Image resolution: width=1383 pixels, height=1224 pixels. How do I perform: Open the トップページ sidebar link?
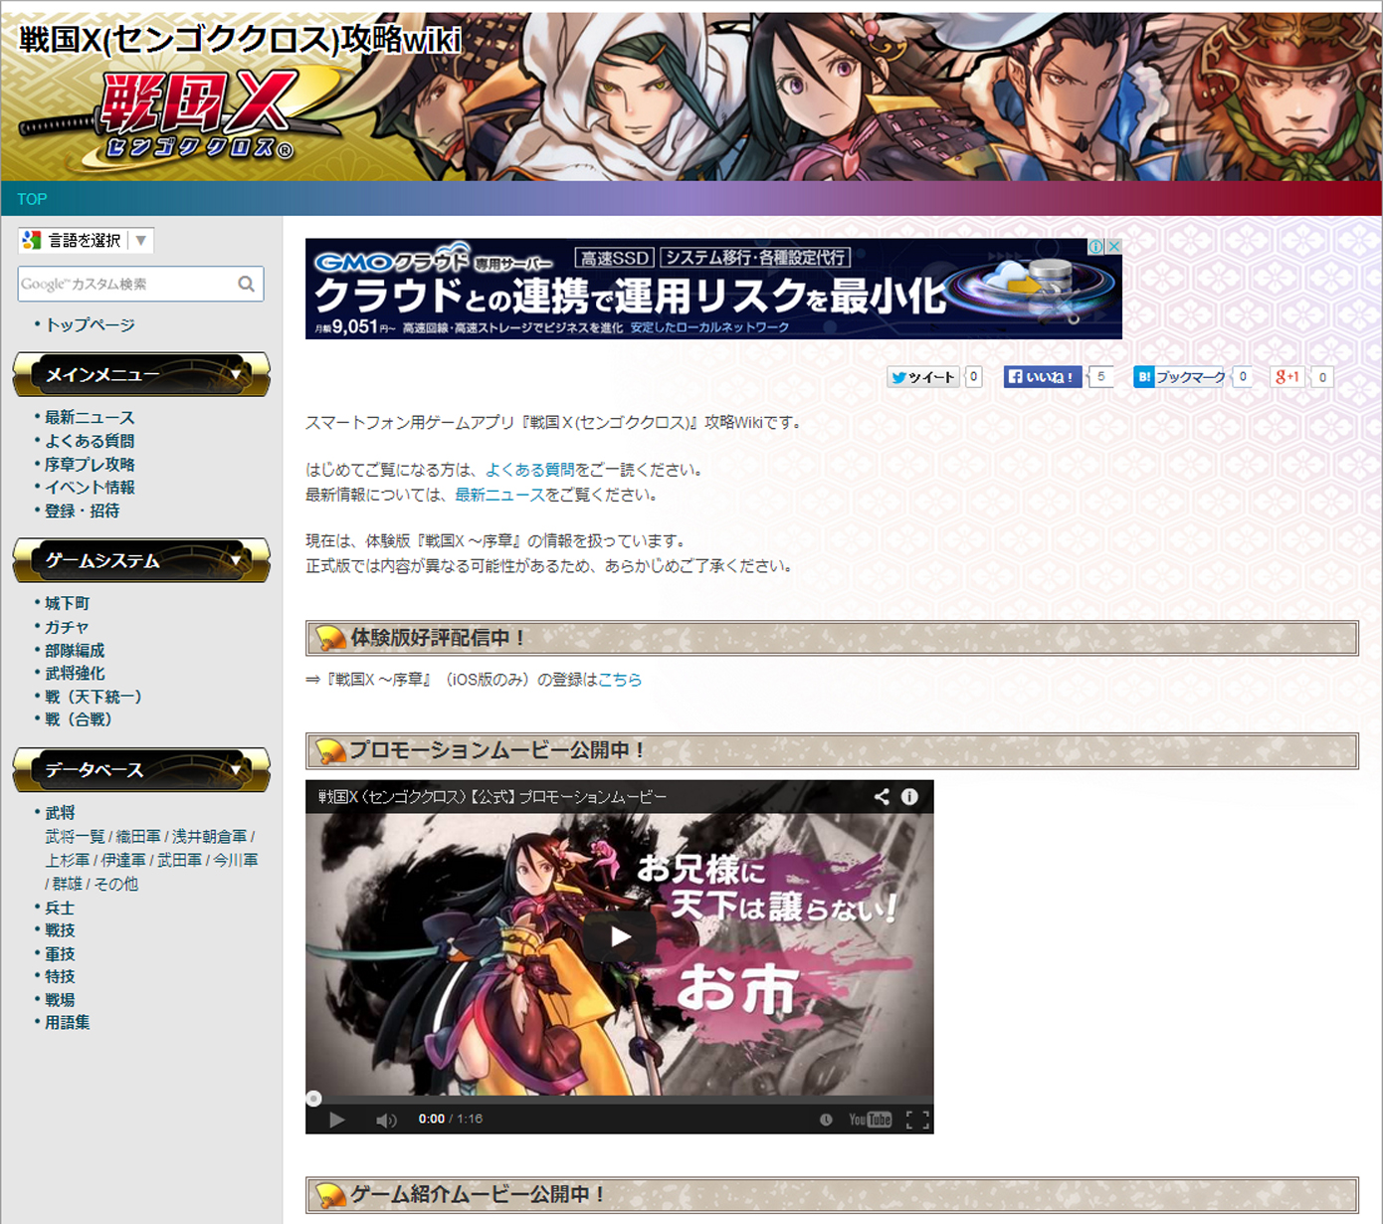pos(91,324)
